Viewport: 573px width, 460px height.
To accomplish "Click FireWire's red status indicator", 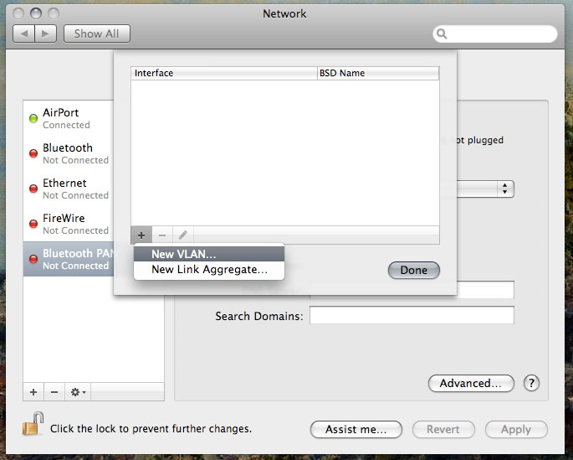I will pos(33,224).
